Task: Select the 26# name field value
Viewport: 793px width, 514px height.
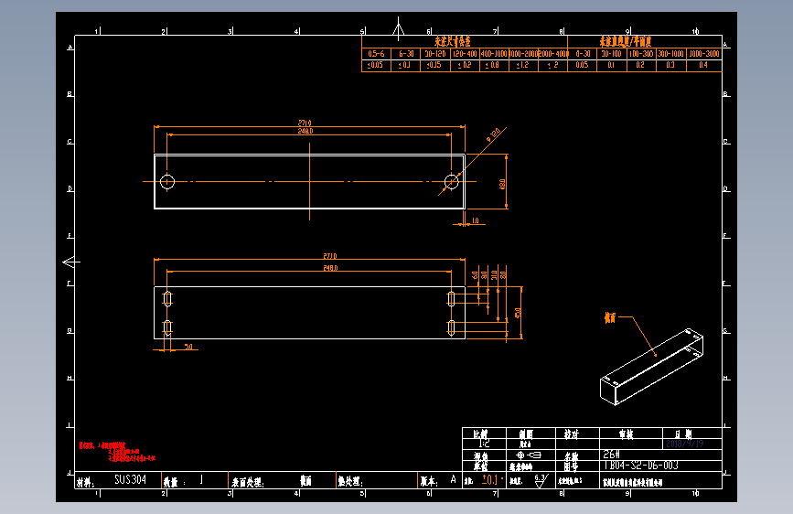Action: (611, 455)
